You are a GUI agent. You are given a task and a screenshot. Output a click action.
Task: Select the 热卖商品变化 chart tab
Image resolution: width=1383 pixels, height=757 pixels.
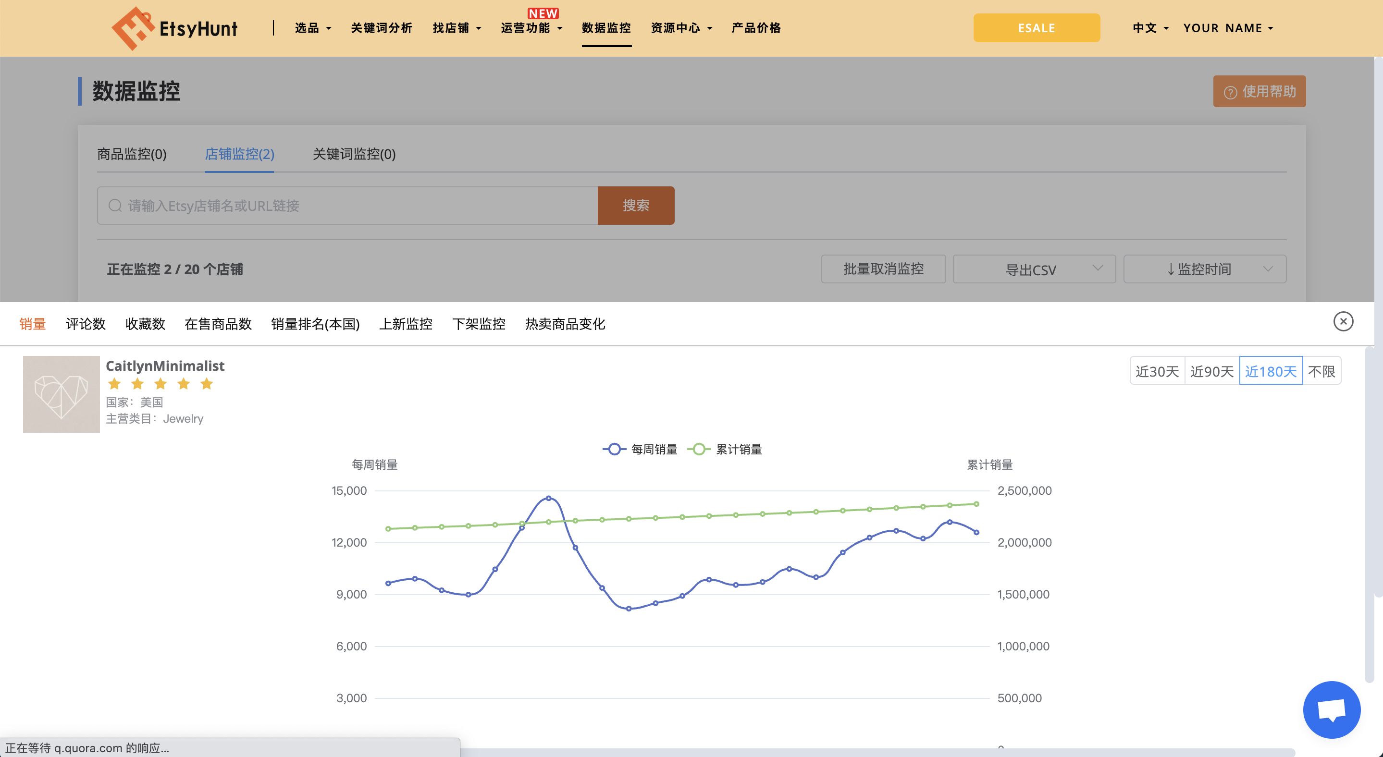pyautogui.click(x=565, y=324)
